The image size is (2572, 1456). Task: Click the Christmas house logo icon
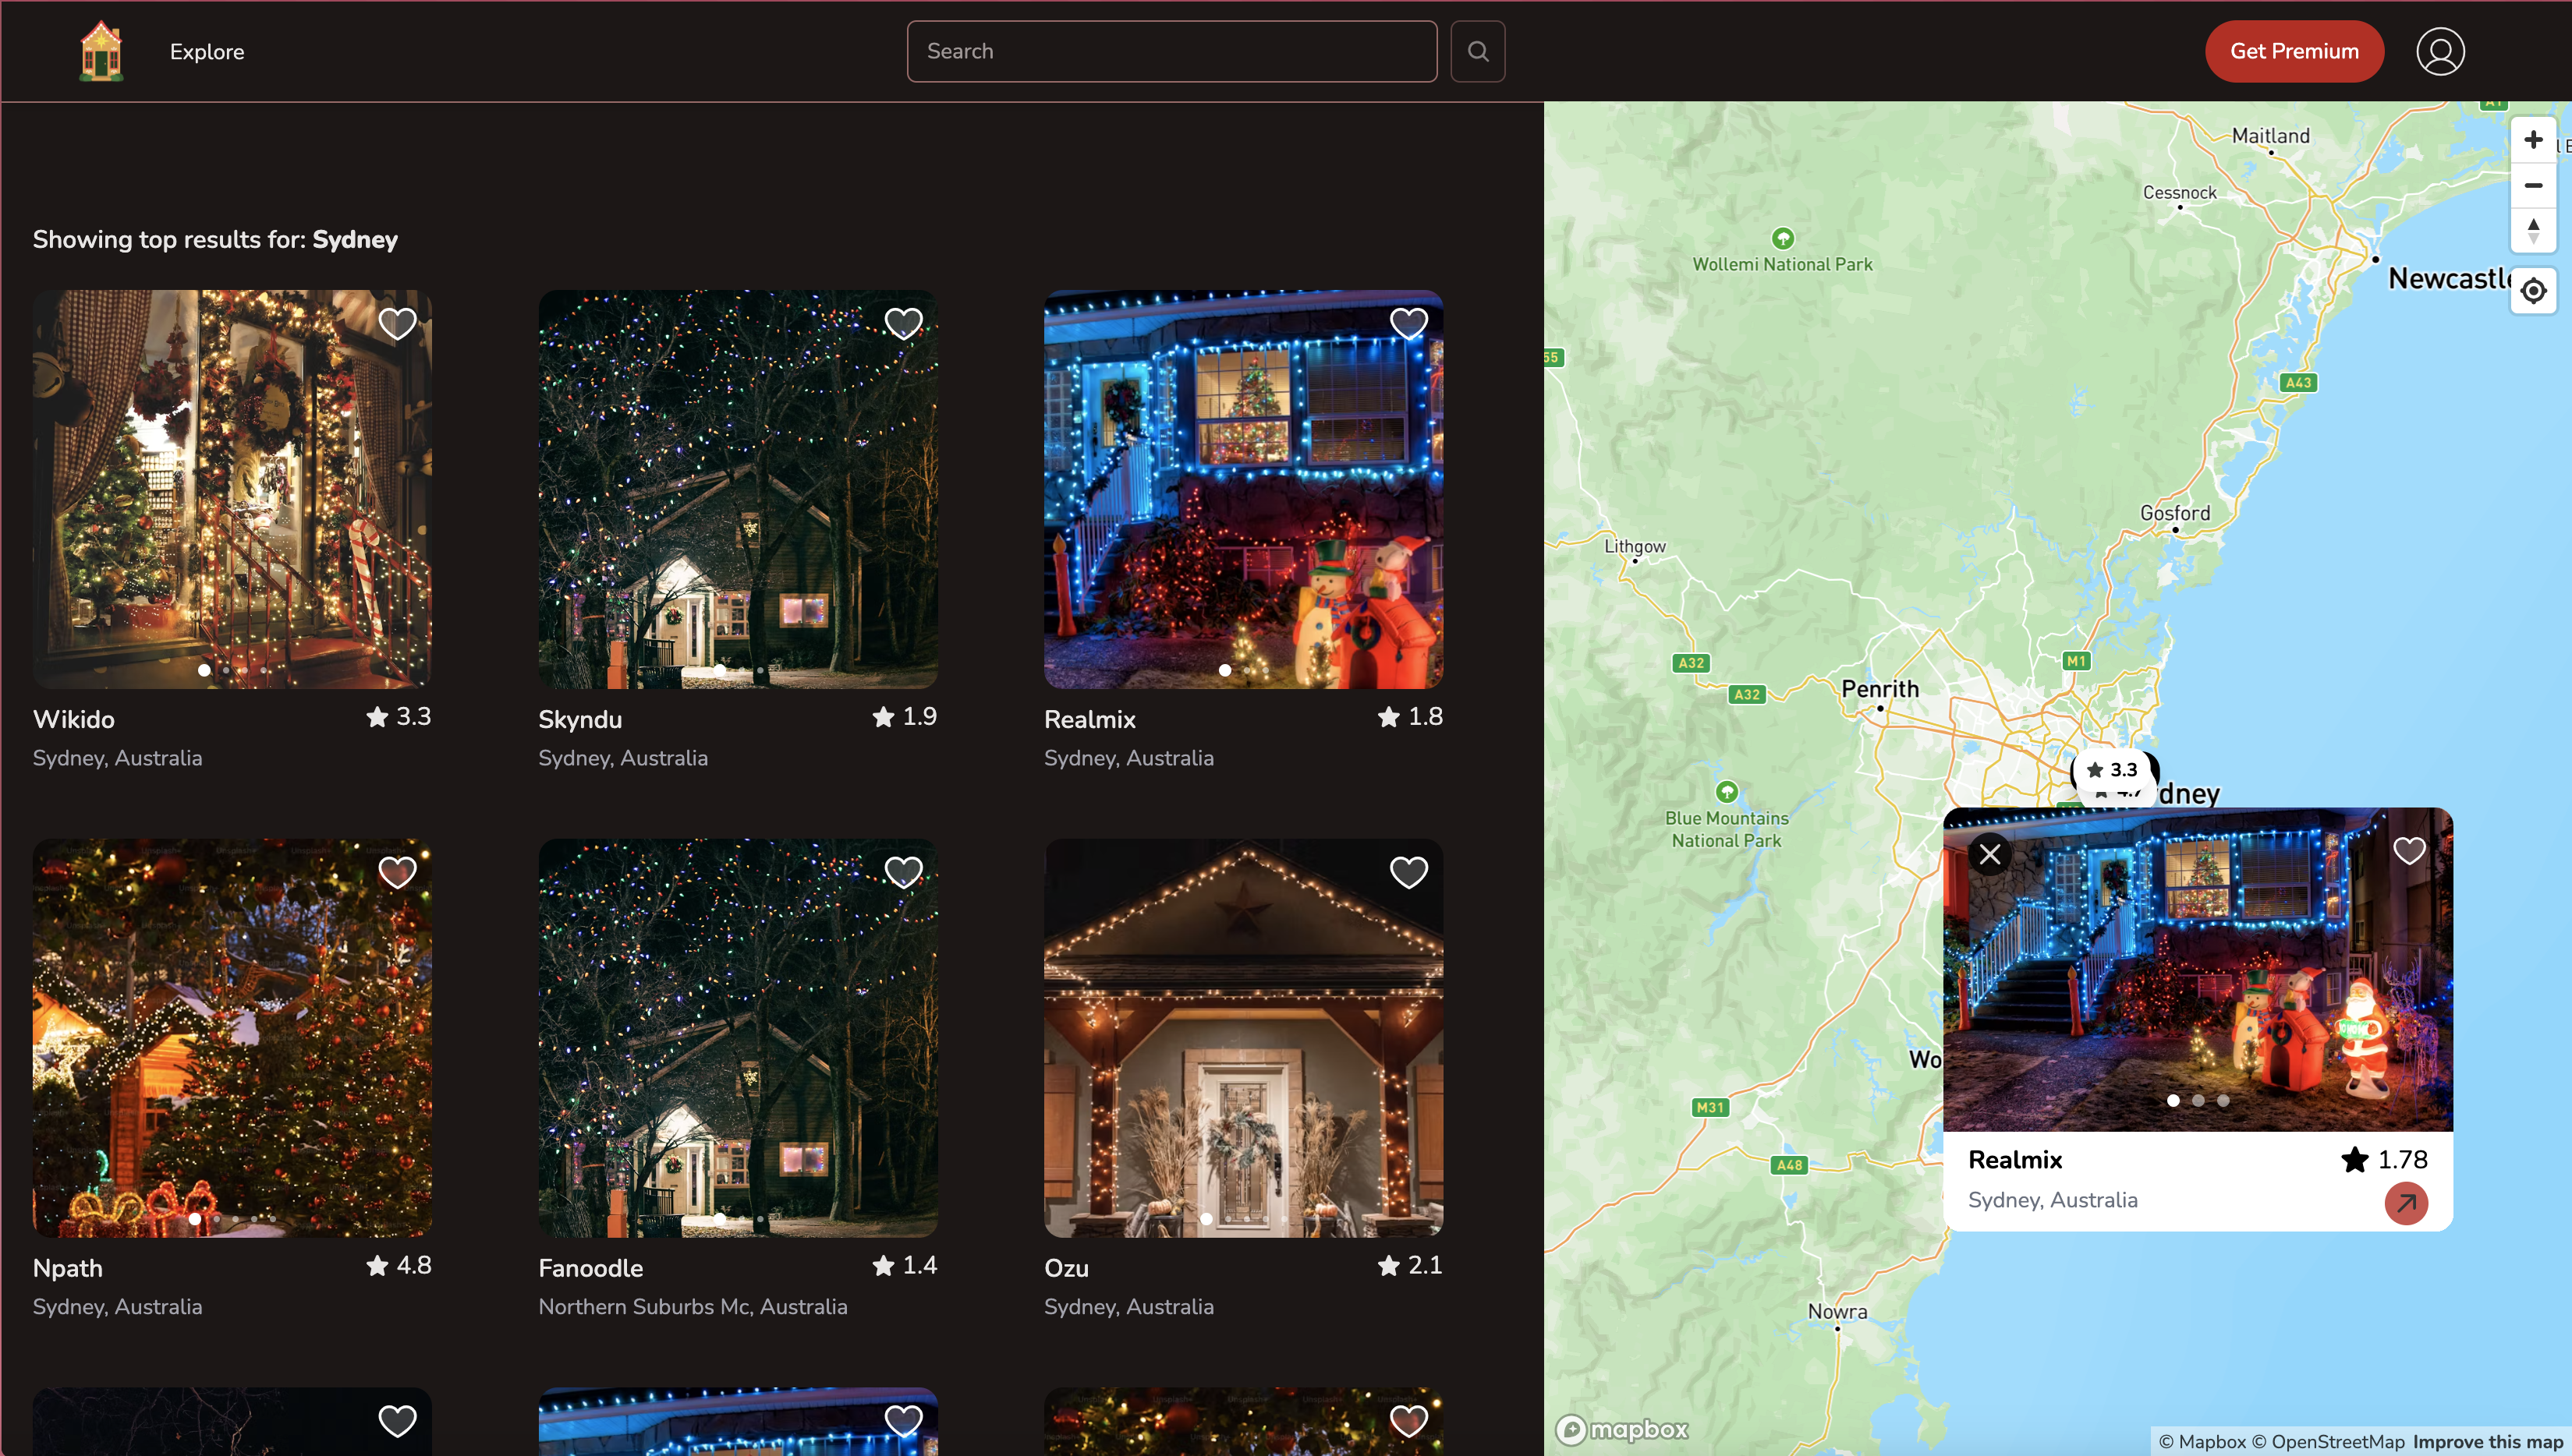coord(101,51)
